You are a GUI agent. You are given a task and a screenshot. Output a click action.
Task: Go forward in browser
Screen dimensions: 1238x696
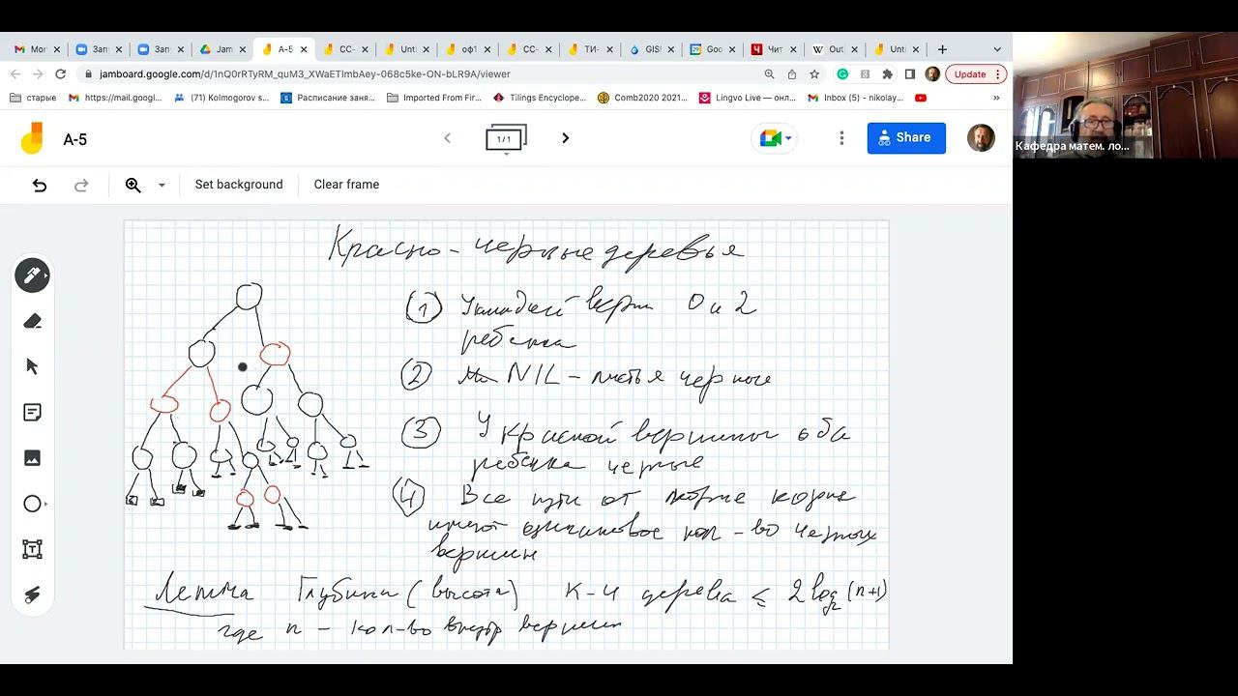(38, 73)
